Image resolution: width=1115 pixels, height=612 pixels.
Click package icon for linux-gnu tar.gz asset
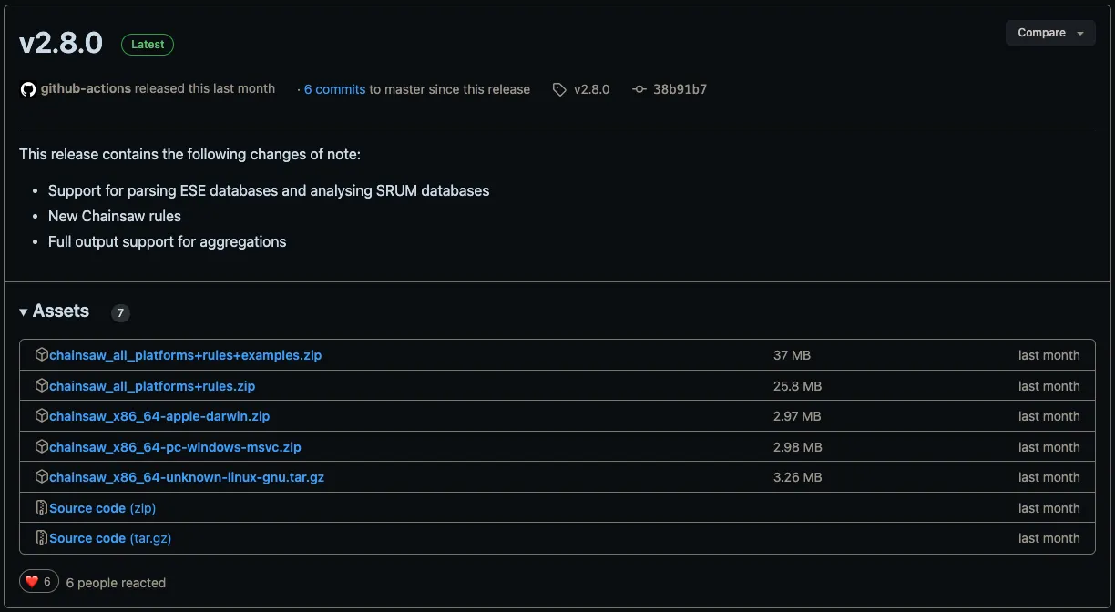pos(41,477)
